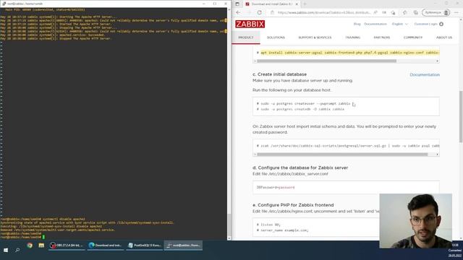
Task: Click the browser page vertical scrollbar
Action: point(461,116)
